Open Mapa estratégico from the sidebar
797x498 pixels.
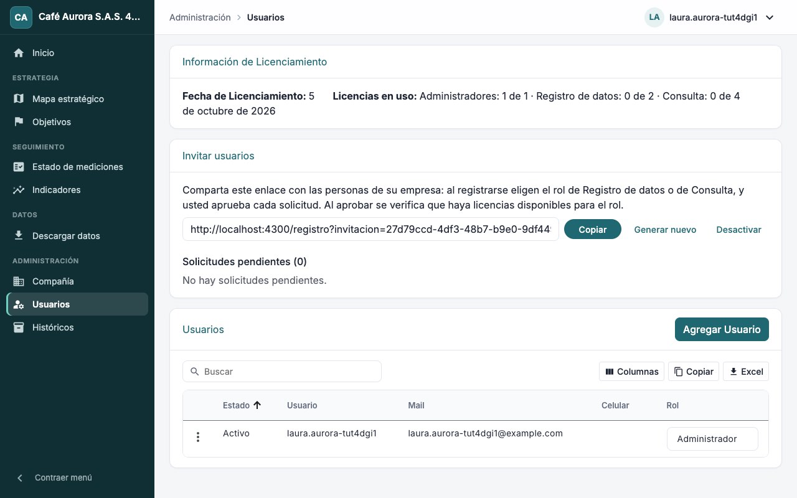coord(77,99)
